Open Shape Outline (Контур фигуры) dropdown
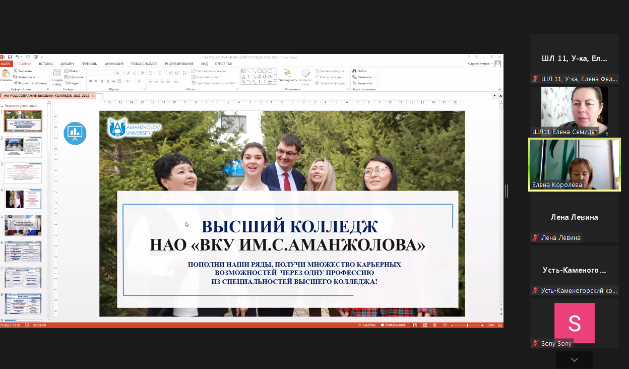 (x=330, y=77)
